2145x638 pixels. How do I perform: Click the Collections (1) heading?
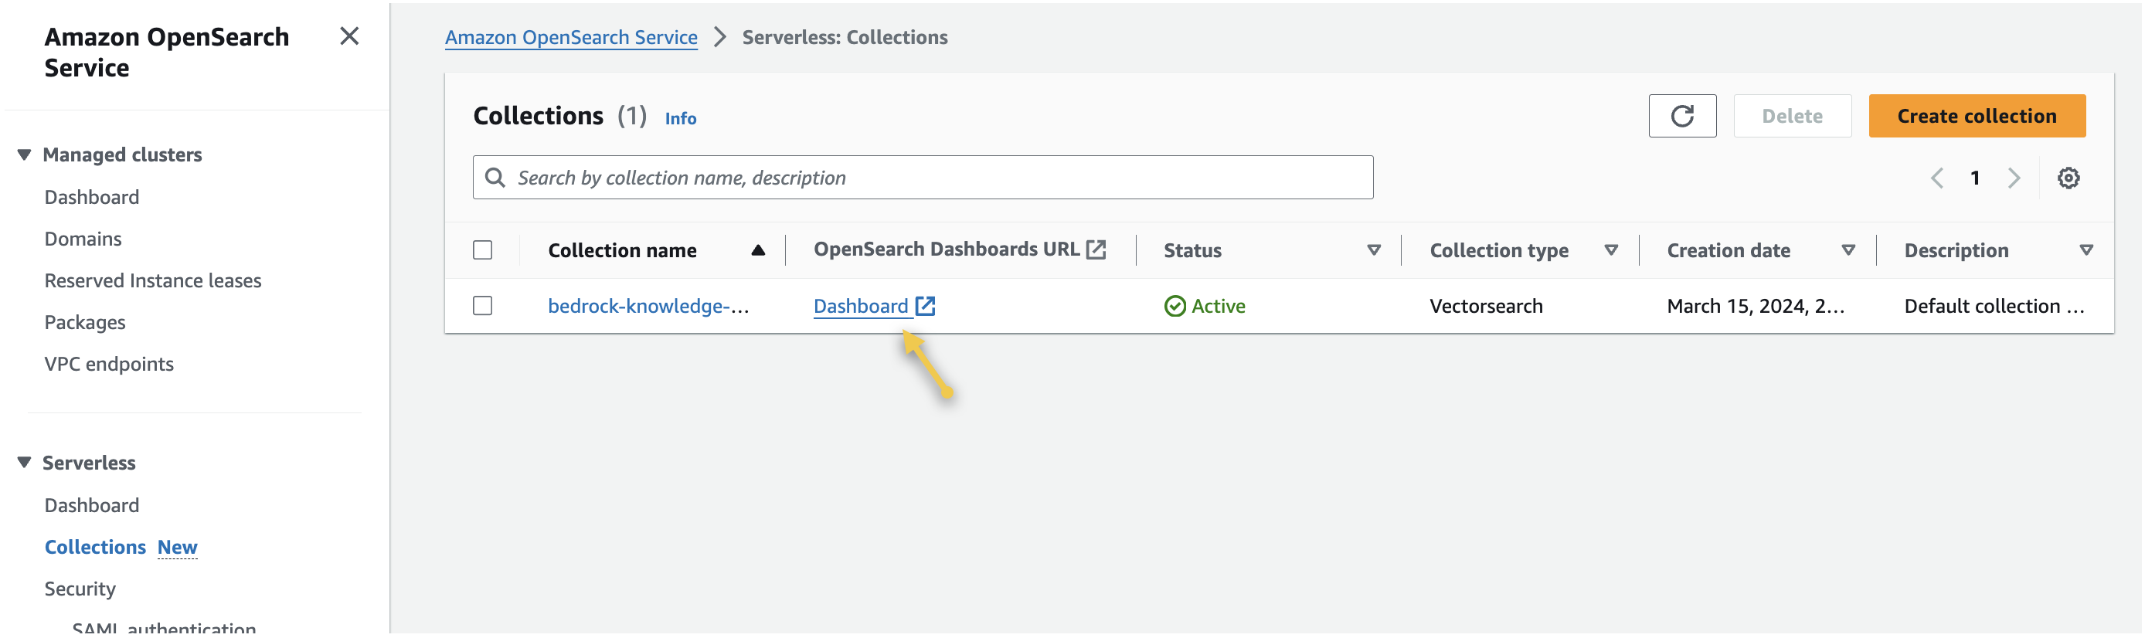(559, 116)
